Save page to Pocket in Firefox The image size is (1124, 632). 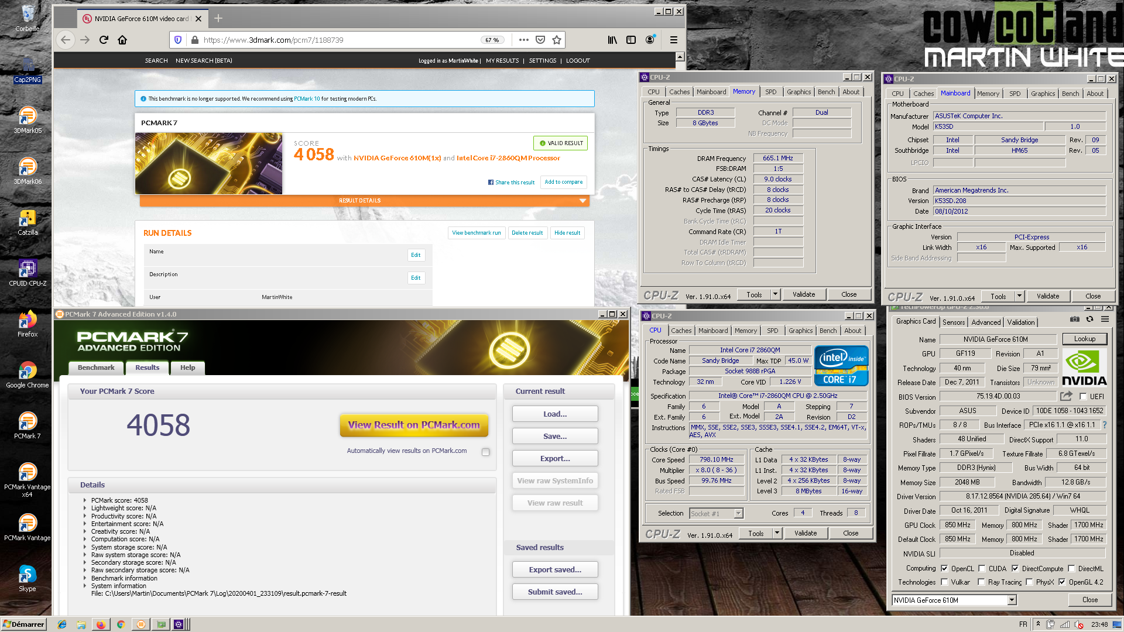coord(540,40)
